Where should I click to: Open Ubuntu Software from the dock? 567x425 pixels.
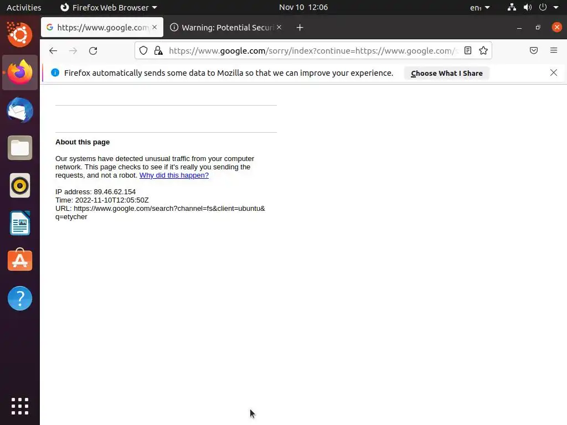tap(20, 260)
